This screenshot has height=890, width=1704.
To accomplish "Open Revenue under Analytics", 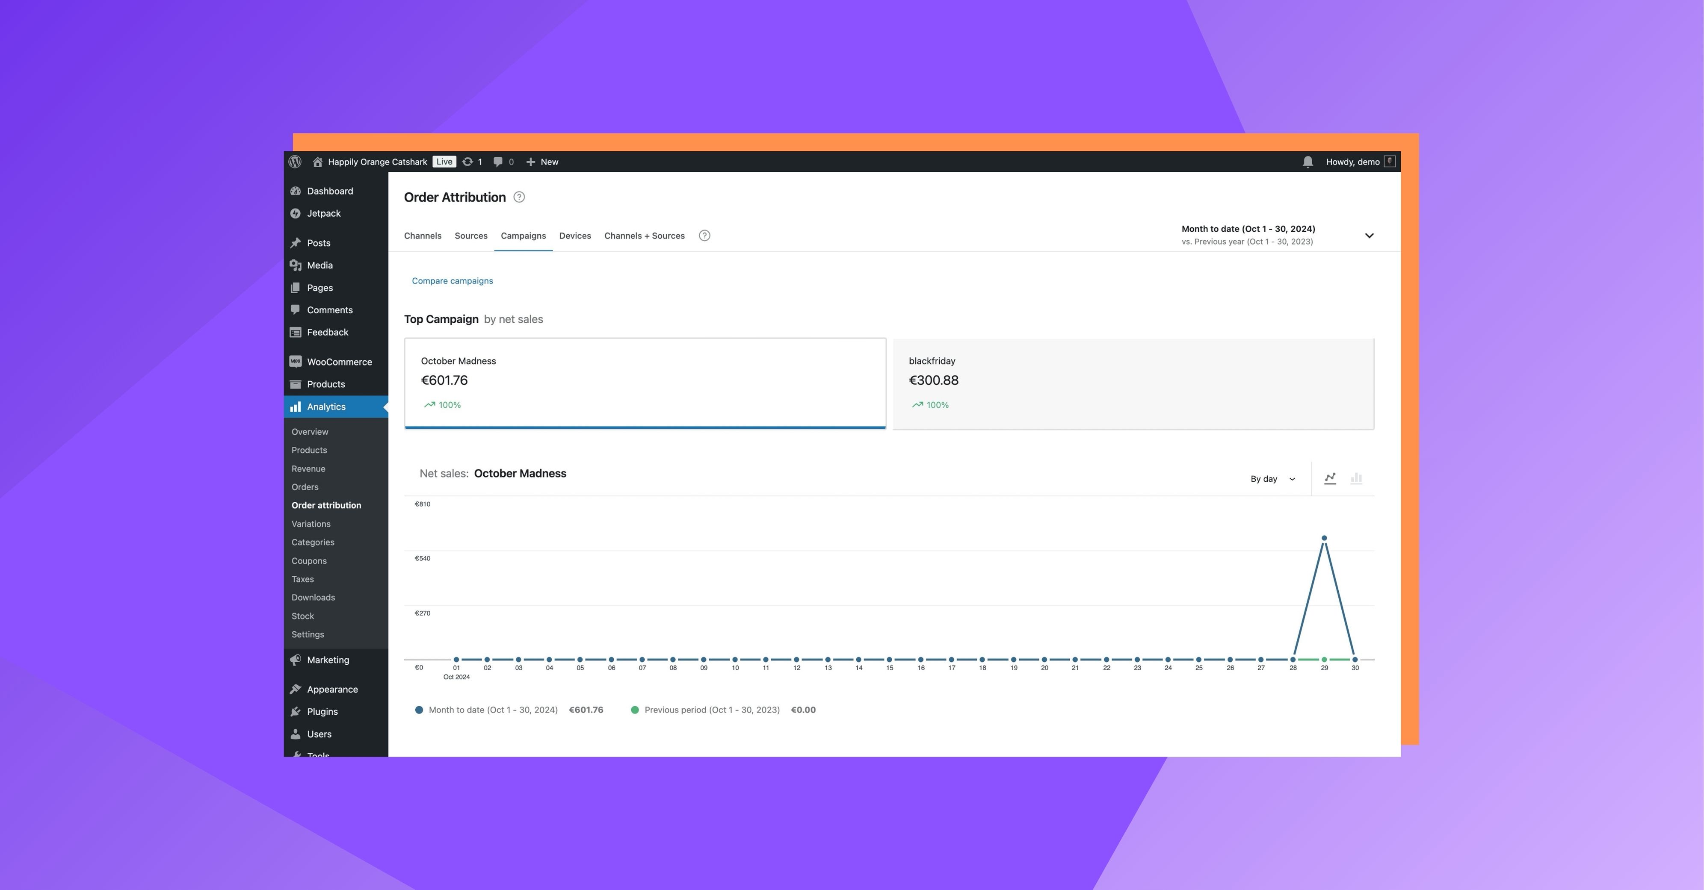I will (x=308, y=469).
